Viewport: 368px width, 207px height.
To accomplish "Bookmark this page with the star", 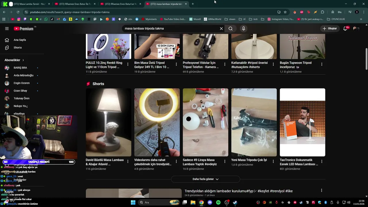I will pos(285,12).
